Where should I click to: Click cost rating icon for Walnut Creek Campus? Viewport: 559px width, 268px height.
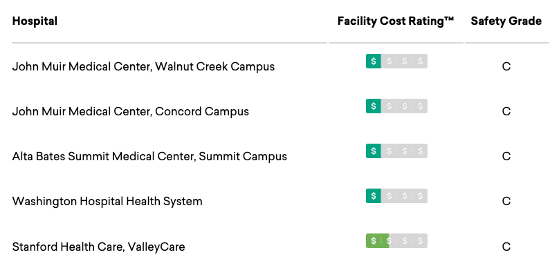(x=396, y=61)
